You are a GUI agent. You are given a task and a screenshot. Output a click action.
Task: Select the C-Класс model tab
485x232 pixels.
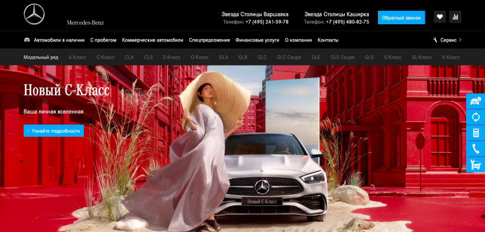[x=105, y=57]
